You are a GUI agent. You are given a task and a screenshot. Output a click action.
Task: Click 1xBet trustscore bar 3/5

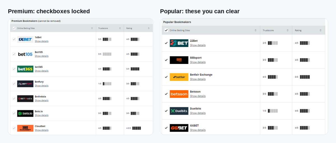(x=107, y=39)
